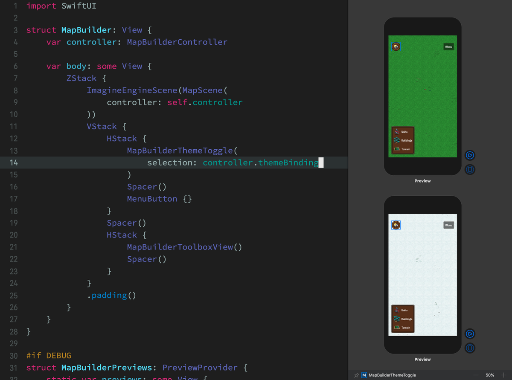
Task: Click the Preview label under the snow device
Action: click(x=422, y=359)
